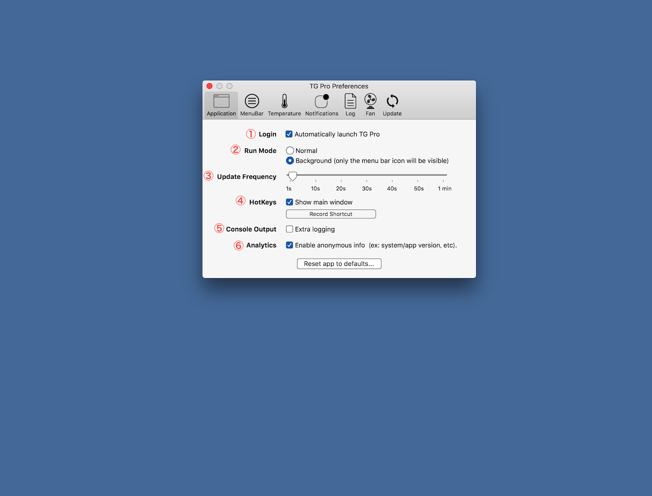The width and height of the screenshot is (652, 496).
Task: Select the Normal run mode
Action: 290,151
